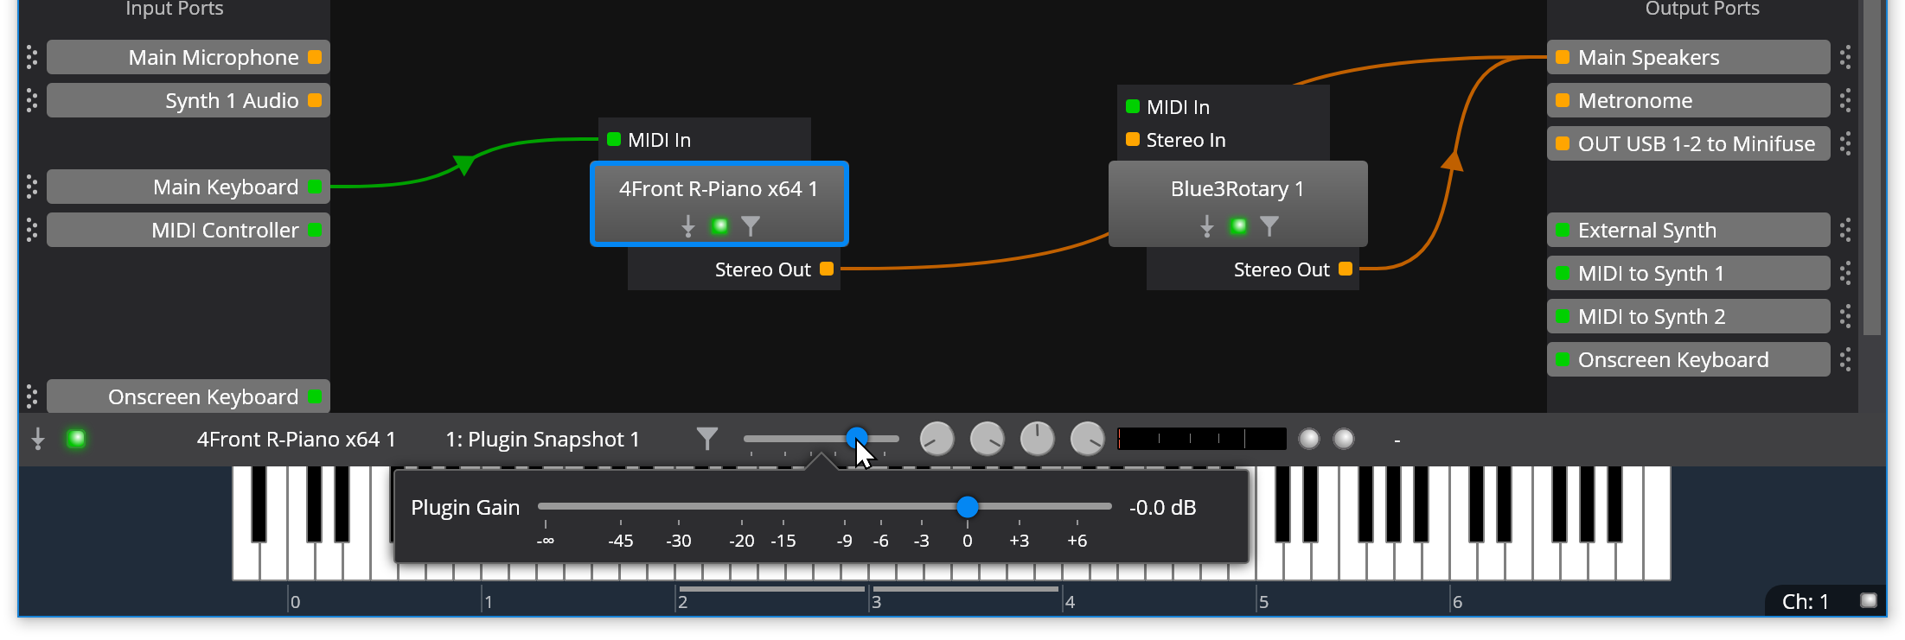This screenshot has width=1905, height=640.
Task: Select the 4Front R-Piano x64 1 plugin node
Action: 719,204
